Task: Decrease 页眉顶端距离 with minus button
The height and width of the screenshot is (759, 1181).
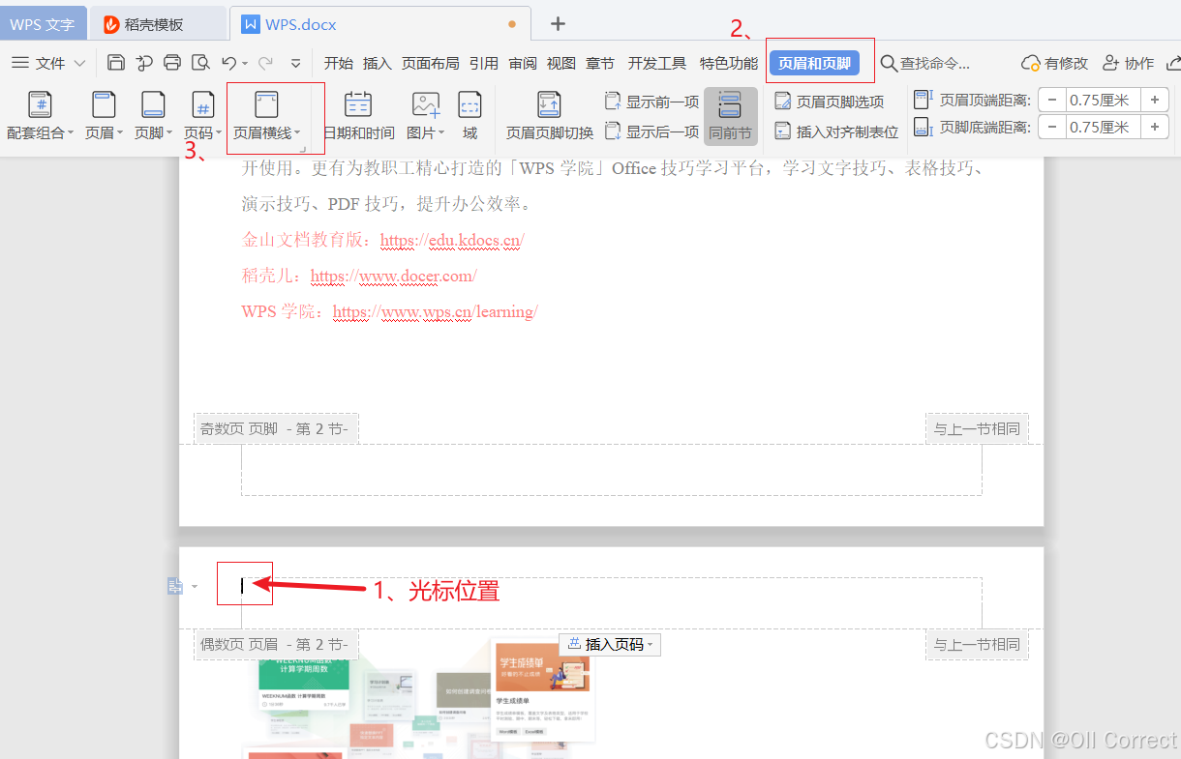Action: point(1052,100)
